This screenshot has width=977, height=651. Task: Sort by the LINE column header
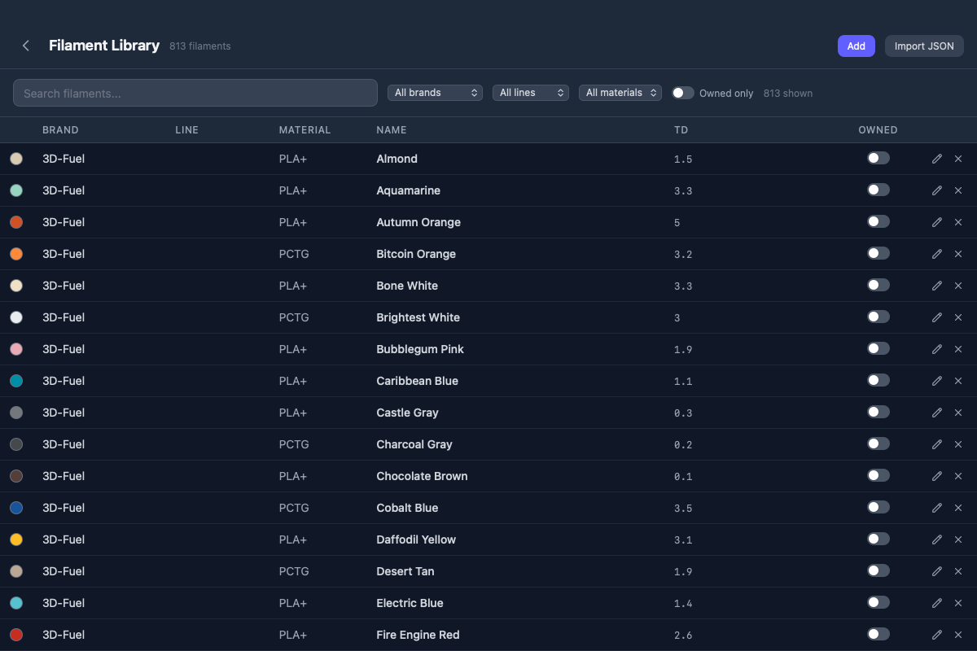[x=186, y=130]
